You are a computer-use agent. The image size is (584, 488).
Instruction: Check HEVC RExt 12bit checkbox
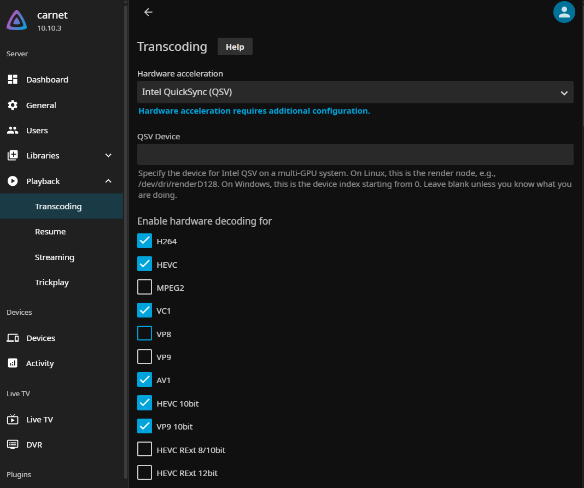144,472
